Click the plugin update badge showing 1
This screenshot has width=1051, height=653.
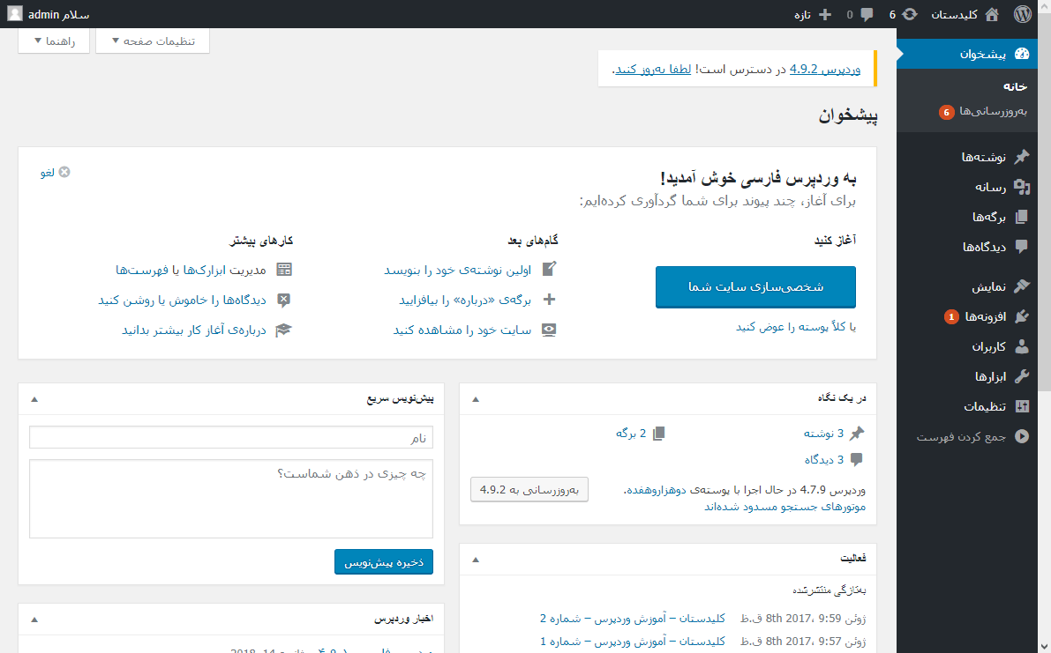click(951, 316)
